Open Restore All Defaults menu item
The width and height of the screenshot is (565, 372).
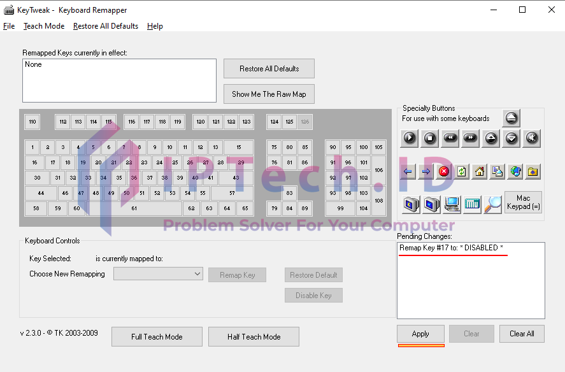[x=106, y=26]
